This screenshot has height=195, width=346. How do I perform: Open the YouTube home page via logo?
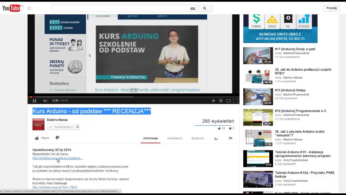click(11, 8)
